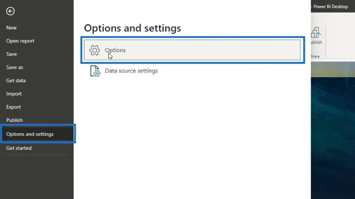This screenshot has height=199, width=355.
Task: Open the Get data menu item
Action: point(16,80)
